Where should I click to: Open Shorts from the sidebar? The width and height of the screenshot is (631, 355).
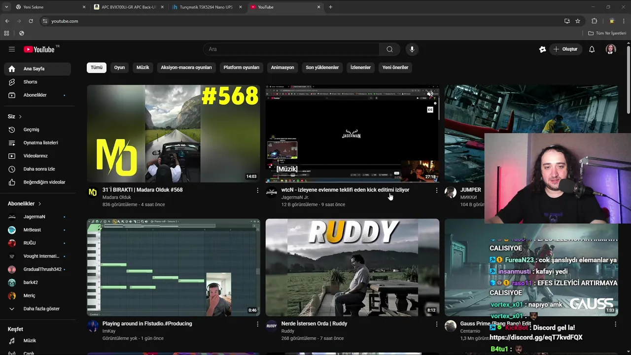[37, 82]
